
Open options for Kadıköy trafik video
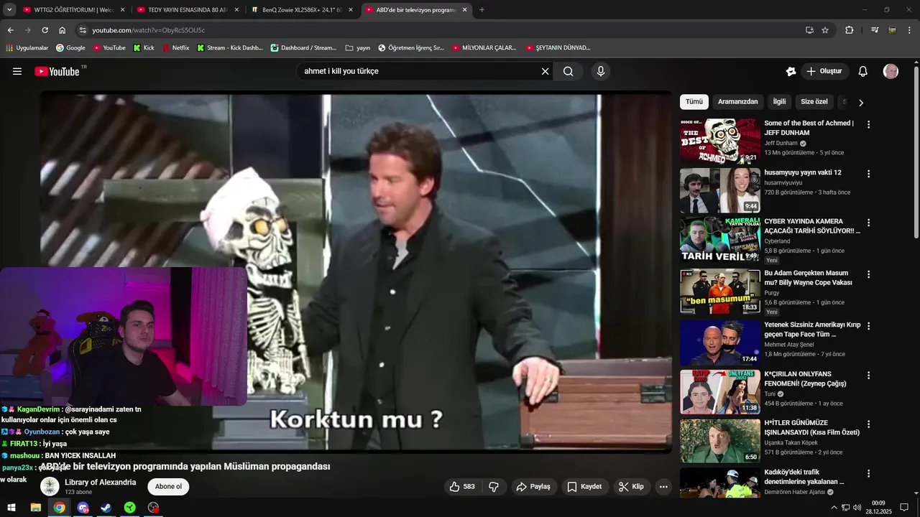coord(868,474)
